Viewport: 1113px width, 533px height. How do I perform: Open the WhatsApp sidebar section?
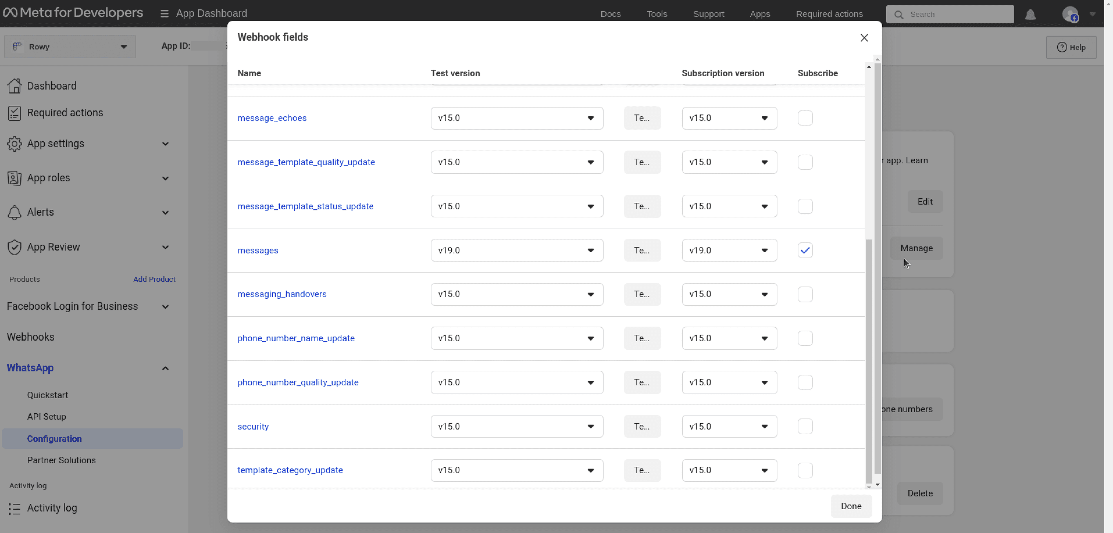pyautogui.click(x=30, y=368)
